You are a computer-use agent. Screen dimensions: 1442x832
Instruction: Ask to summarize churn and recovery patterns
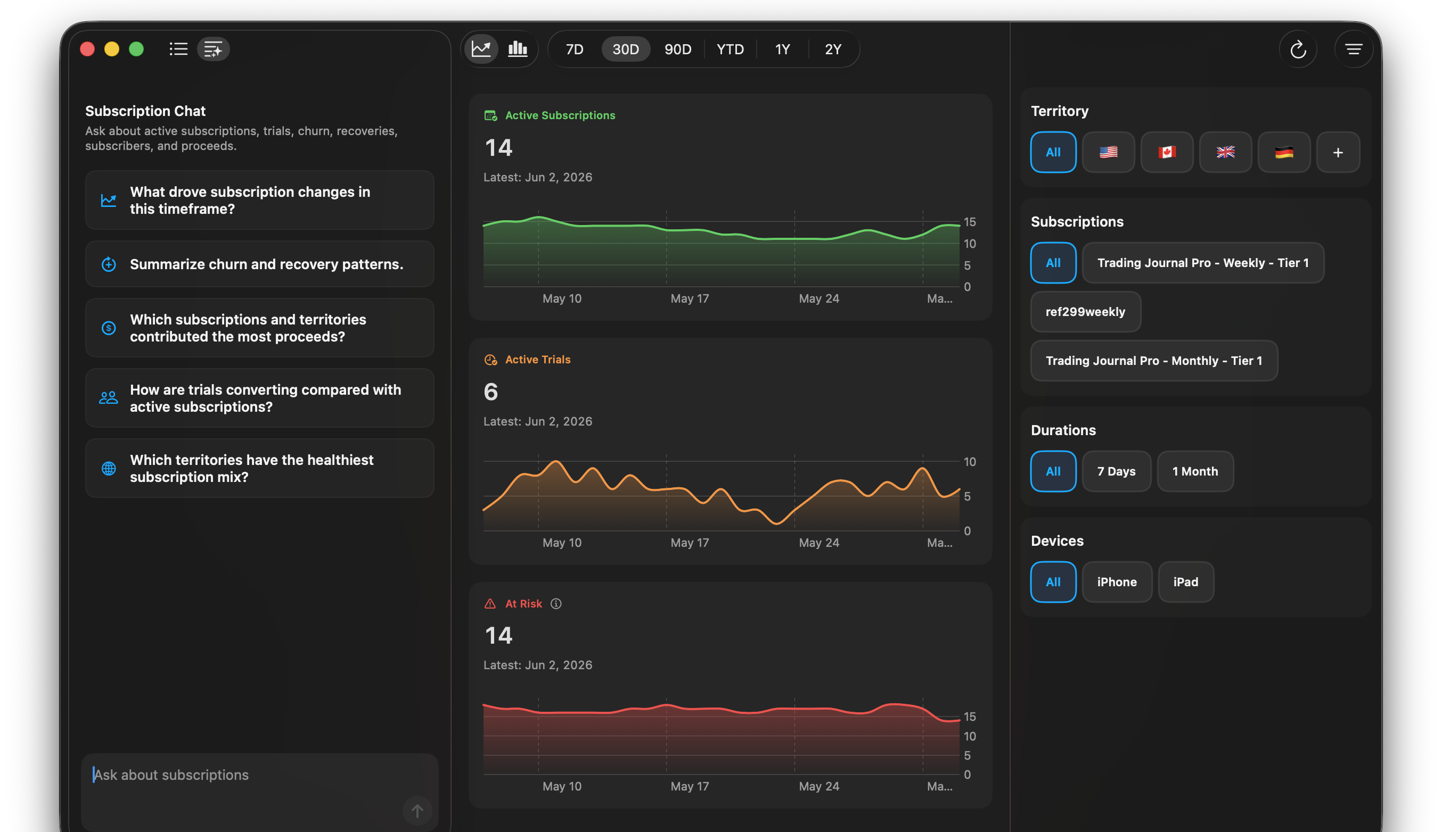259,264
